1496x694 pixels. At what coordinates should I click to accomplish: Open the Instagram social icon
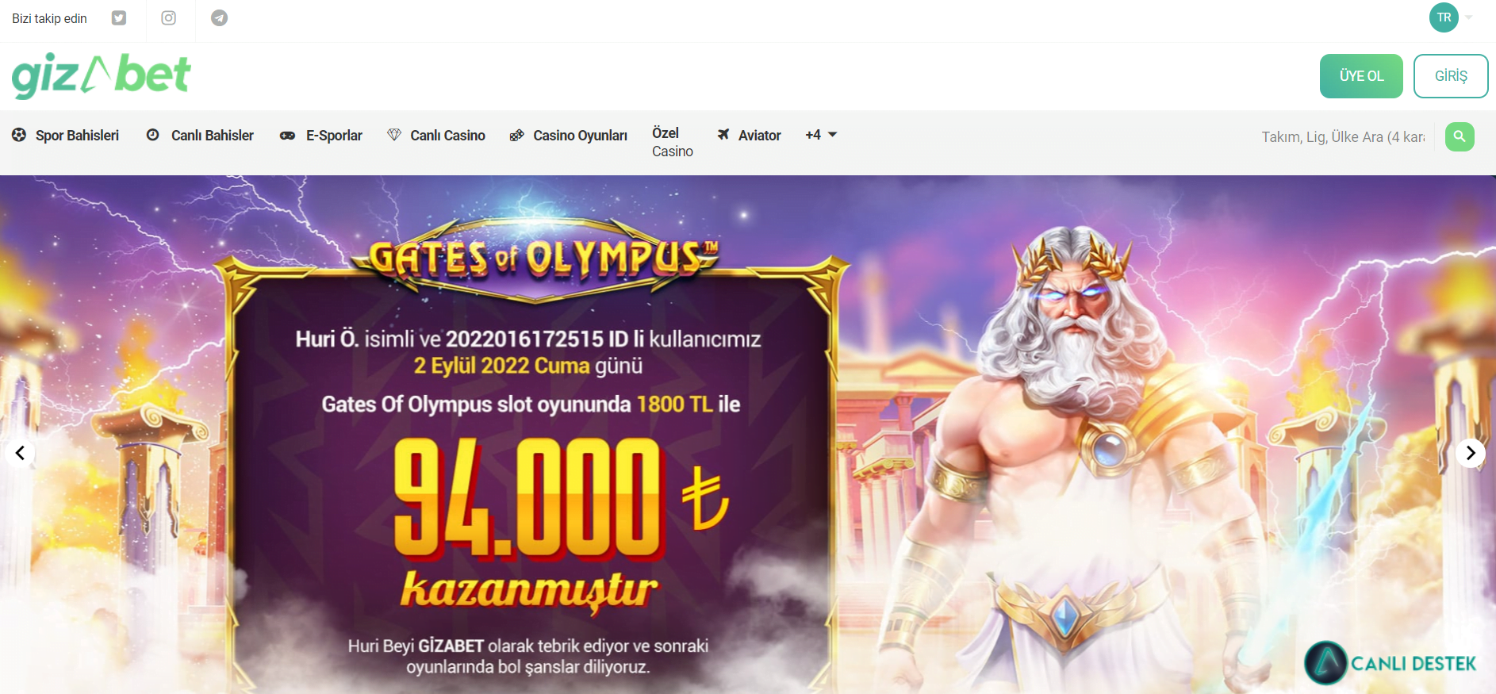pos(169,18)
